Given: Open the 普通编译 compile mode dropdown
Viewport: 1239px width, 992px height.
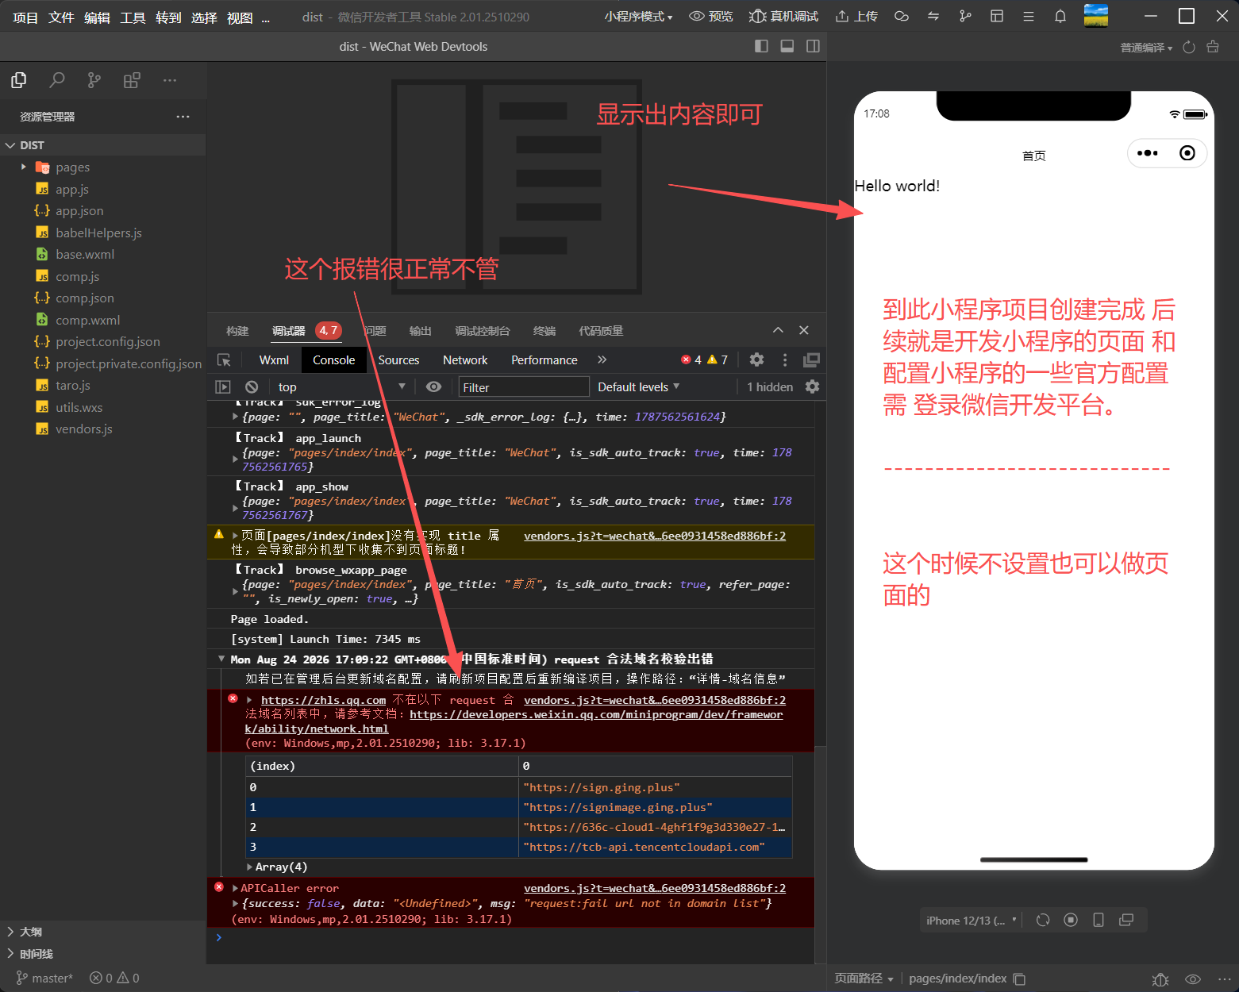Looking at the screenshot, I should click(x=1146, y=48).
